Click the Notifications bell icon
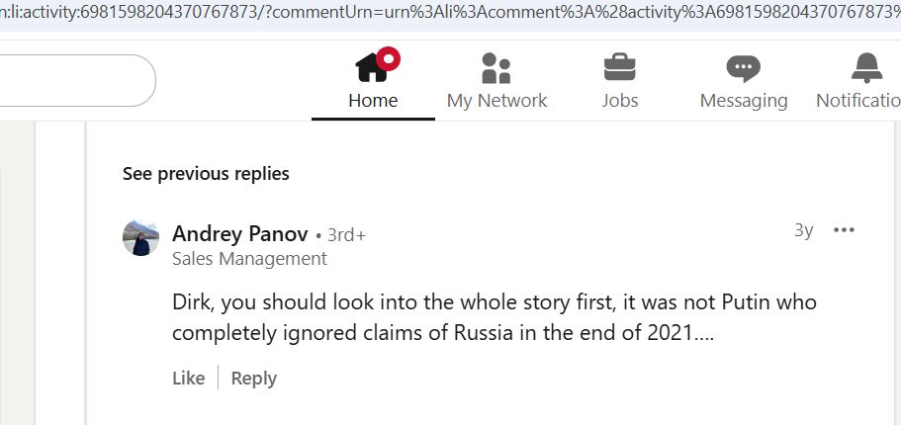Image resolution: width=901 pixels, height=425 pixels. [866, 68]
